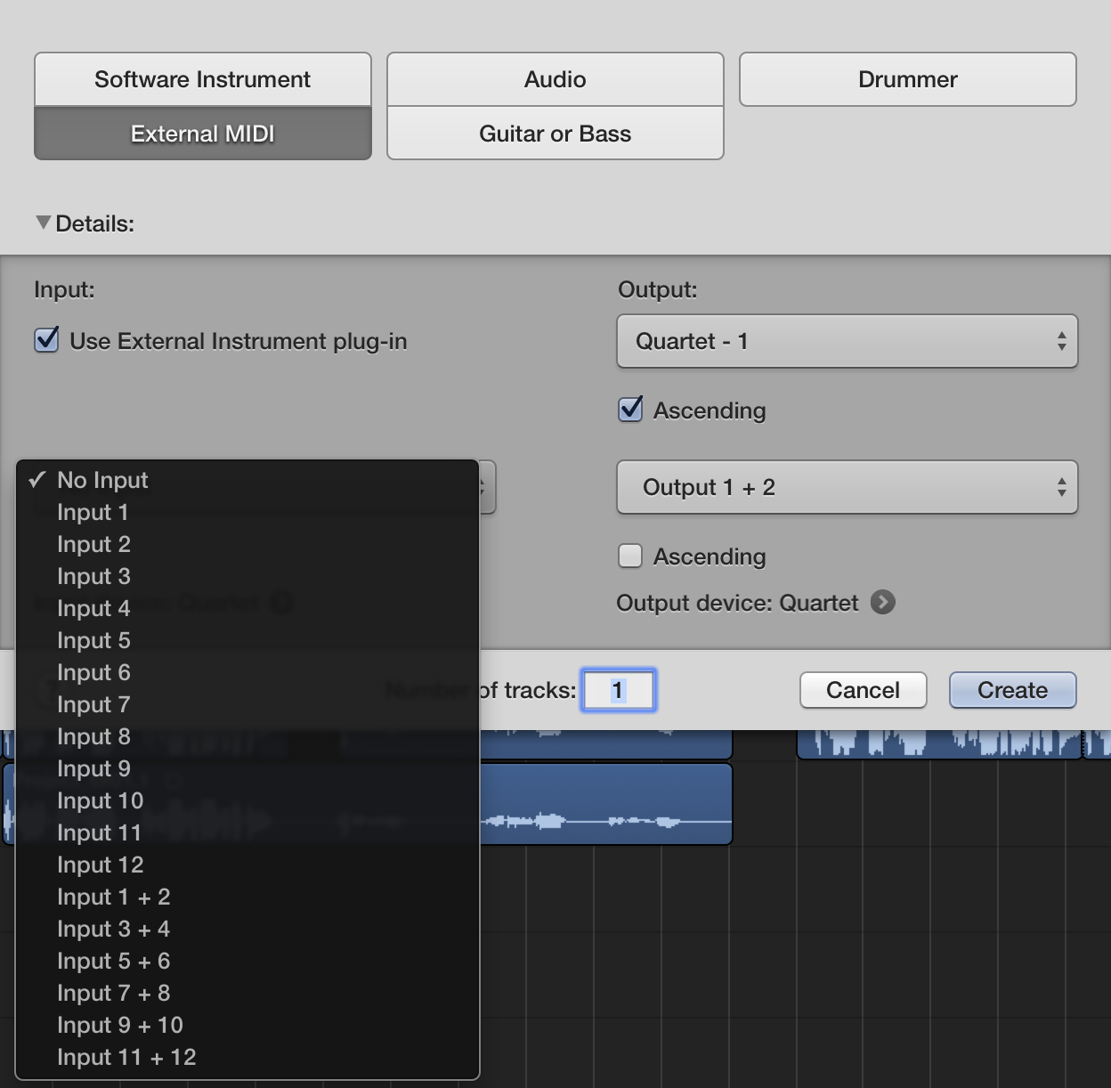Choose the No Input option

tap(101, 480)
